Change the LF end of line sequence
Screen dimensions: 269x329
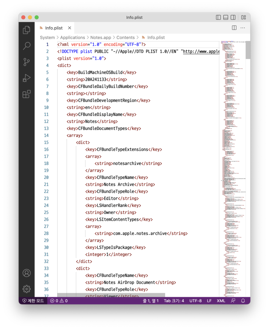click(209, 301)
